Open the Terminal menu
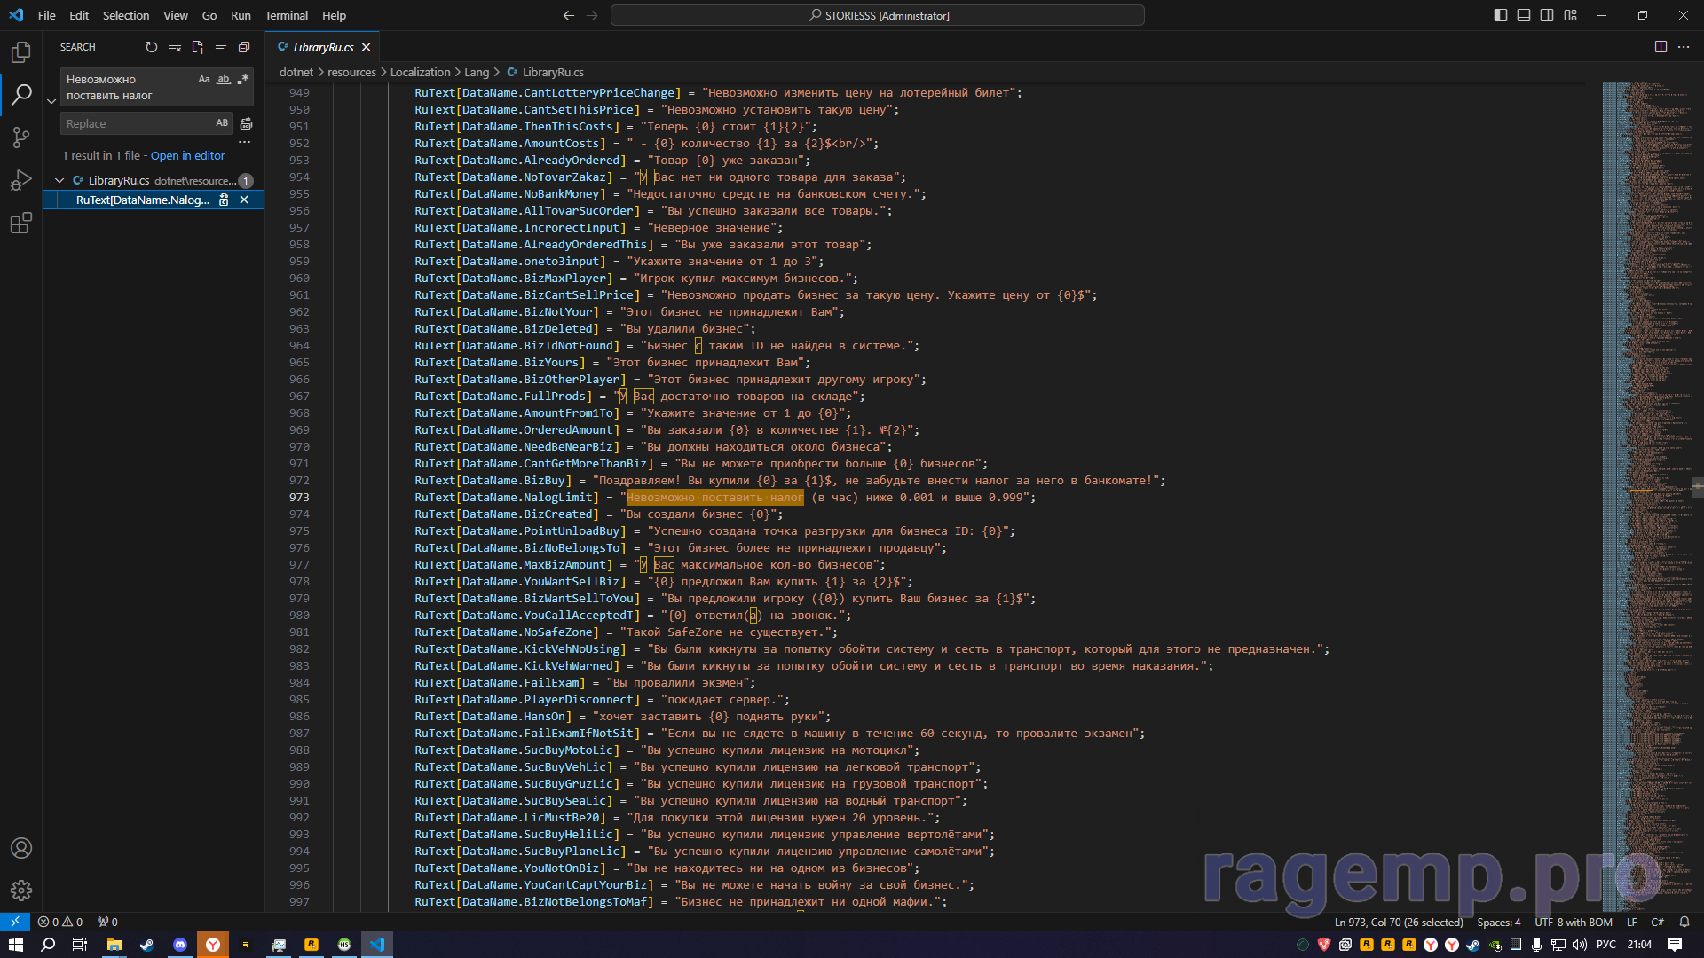The width and height of the screenshot is (1704, 958). coord(286,15)
